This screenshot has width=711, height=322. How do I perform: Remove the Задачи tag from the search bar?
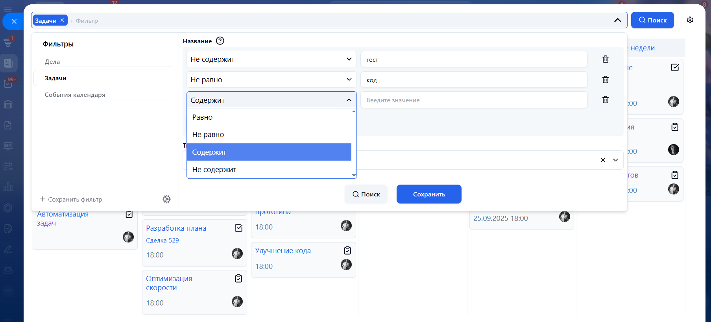click(x=62, y=20)
